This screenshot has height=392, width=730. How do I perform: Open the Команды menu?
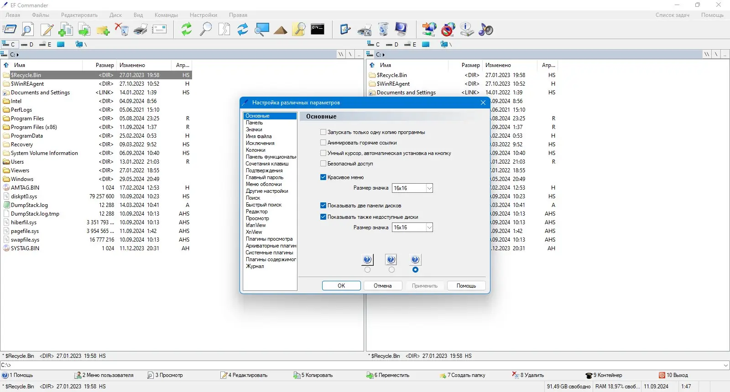(166, 15)
